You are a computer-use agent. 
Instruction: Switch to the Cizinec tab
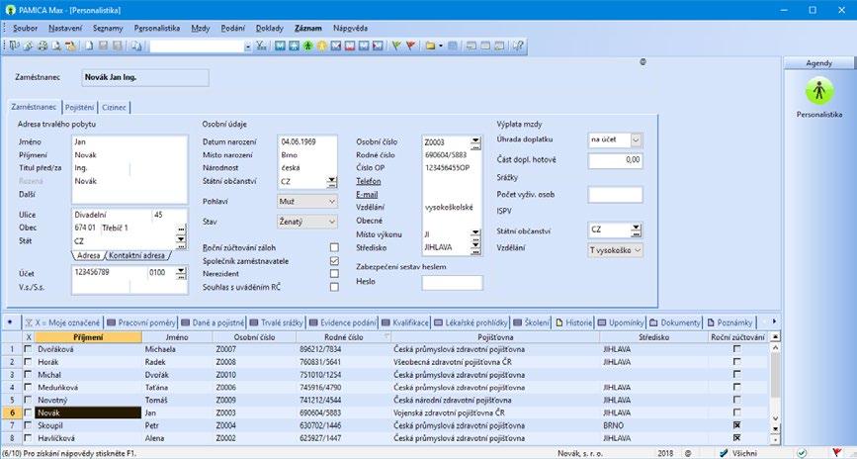tap(114, 107)
